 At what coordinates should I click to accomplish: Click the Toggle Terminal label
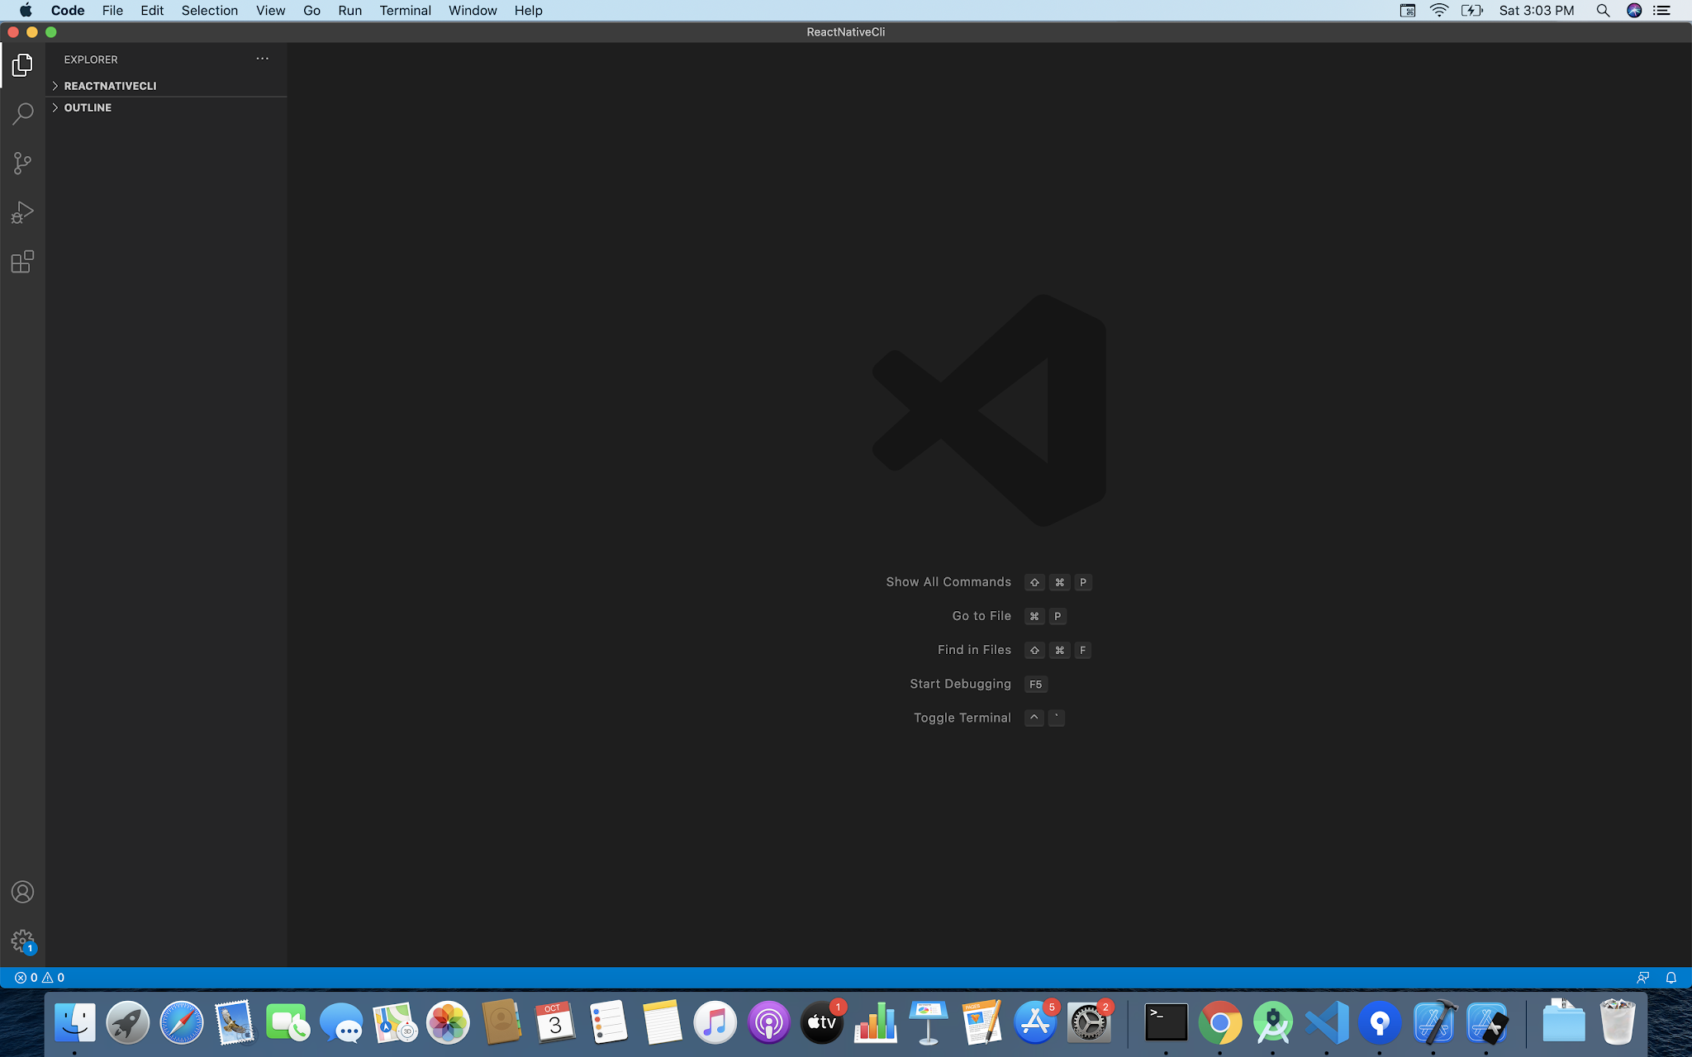tap(962, 718)
